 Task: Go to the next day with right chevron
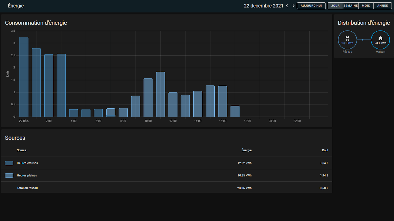pos(294,6)
